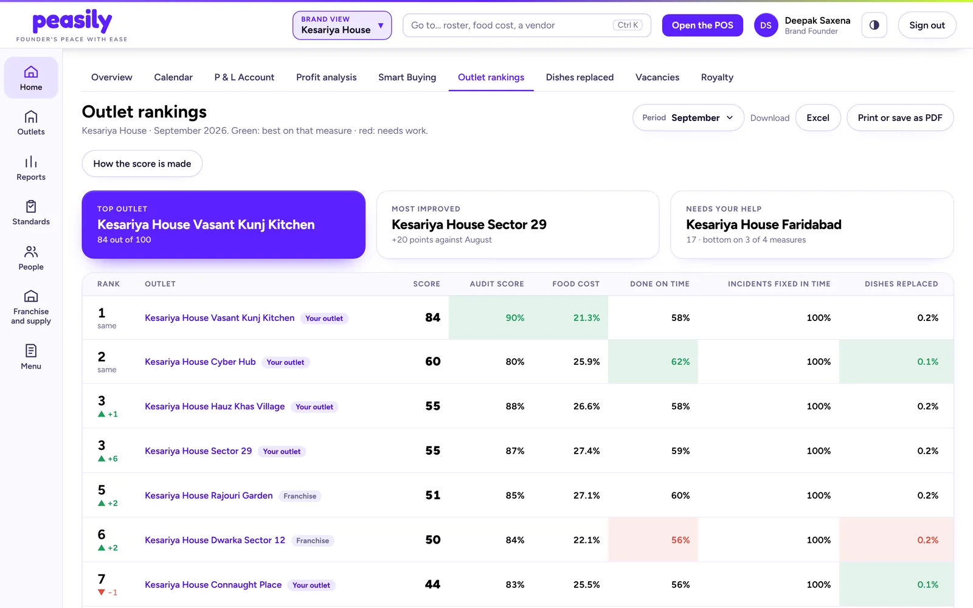This screenshot has width=973, height=608.
Task: Click the Open the POS button
Action: [x=702, y=26]
